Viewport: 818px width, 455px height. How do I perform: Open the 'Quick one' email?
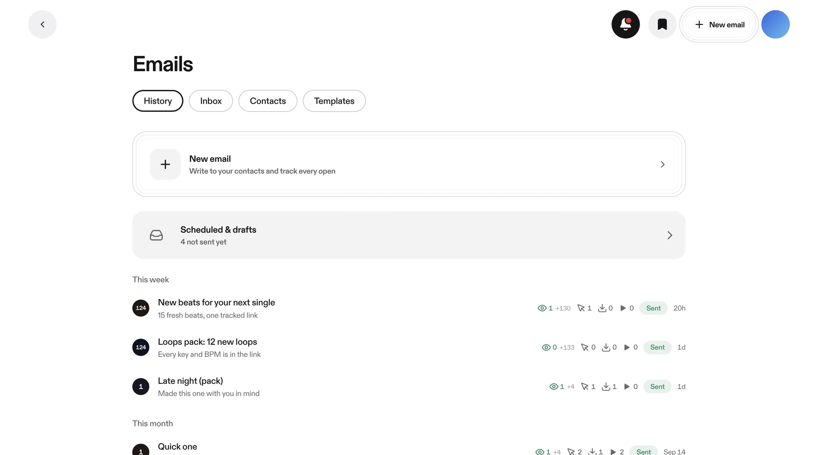(x=409, y=449)
